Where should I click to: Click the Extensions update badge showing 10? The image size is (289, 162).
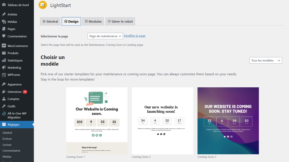(x=25, y=92)
